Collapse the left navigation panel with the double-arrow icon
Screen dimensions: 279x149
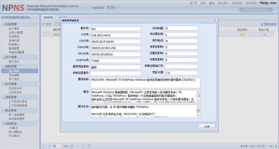pyautogui.click(x=37, y=17)
